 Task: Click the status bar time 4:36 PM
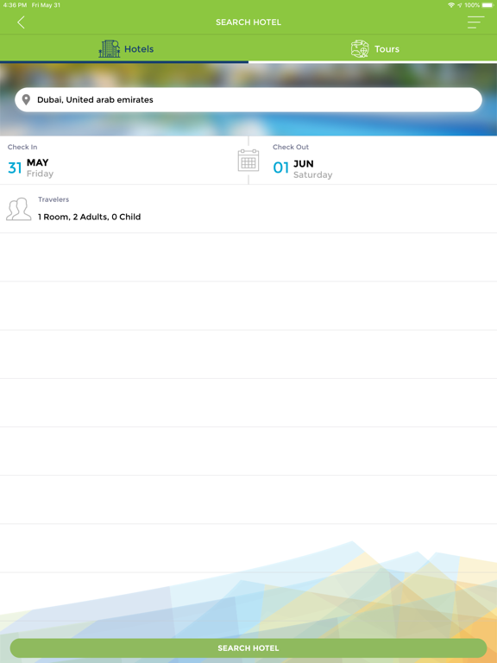15,5
